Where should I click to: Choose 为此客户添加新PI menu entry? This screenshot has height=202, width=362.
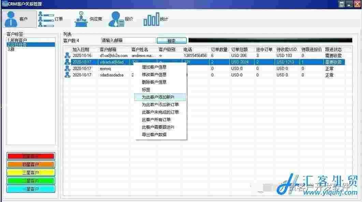click(160, 97)
